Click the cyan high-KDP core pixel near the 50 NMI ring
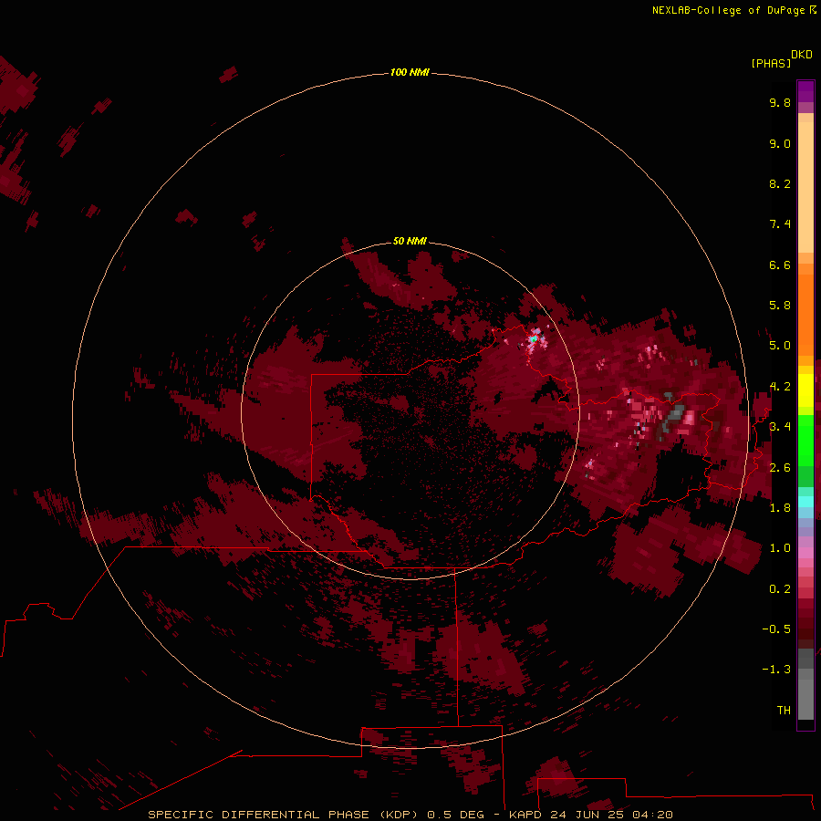The height and width of the screenshot is (821, 821). coord(534,339)
